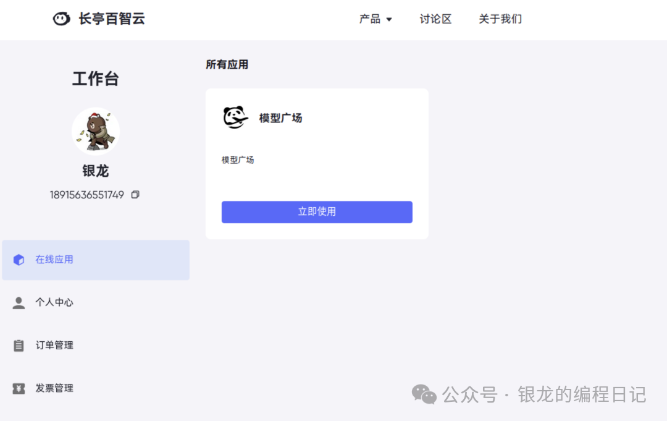
Task: Click the username 银龙 text
Action: (95, 171)
